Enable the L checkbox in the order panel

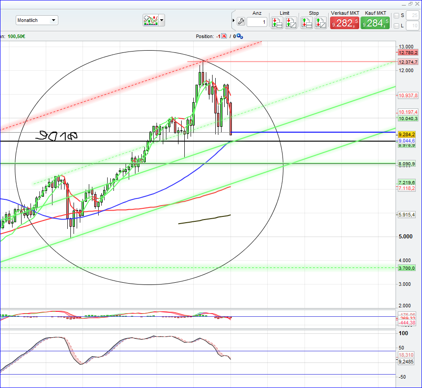coord(397,25)
